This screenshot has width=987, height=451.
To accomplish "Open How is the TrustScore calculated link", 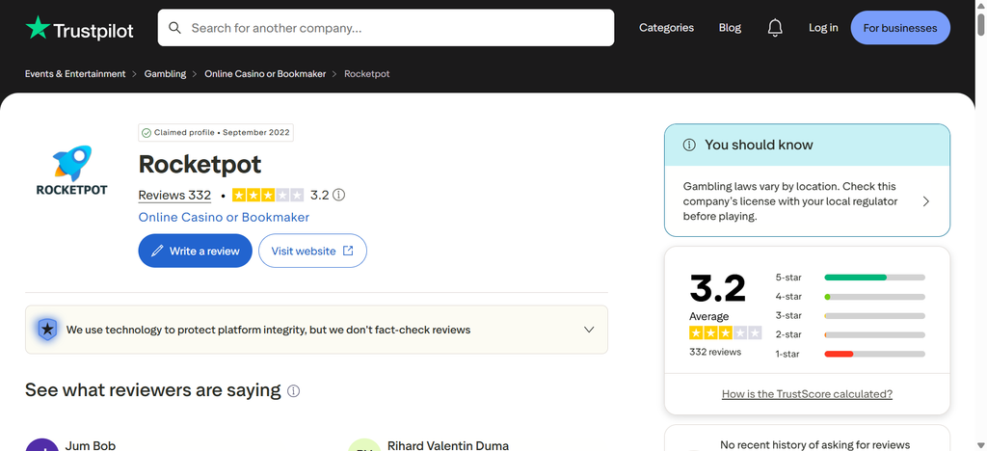I will pos(807,394).
